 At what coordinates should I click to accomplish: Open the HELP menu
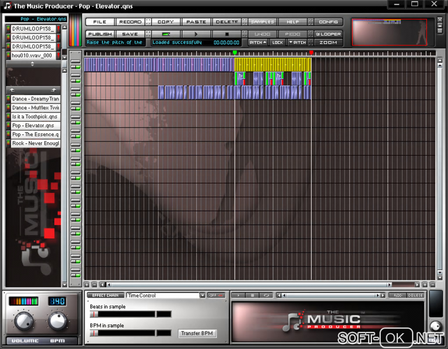coord(293,22)
